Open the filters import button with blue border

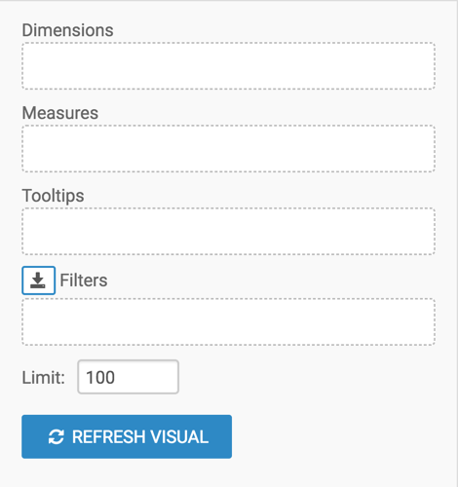(x=38, y=281)
